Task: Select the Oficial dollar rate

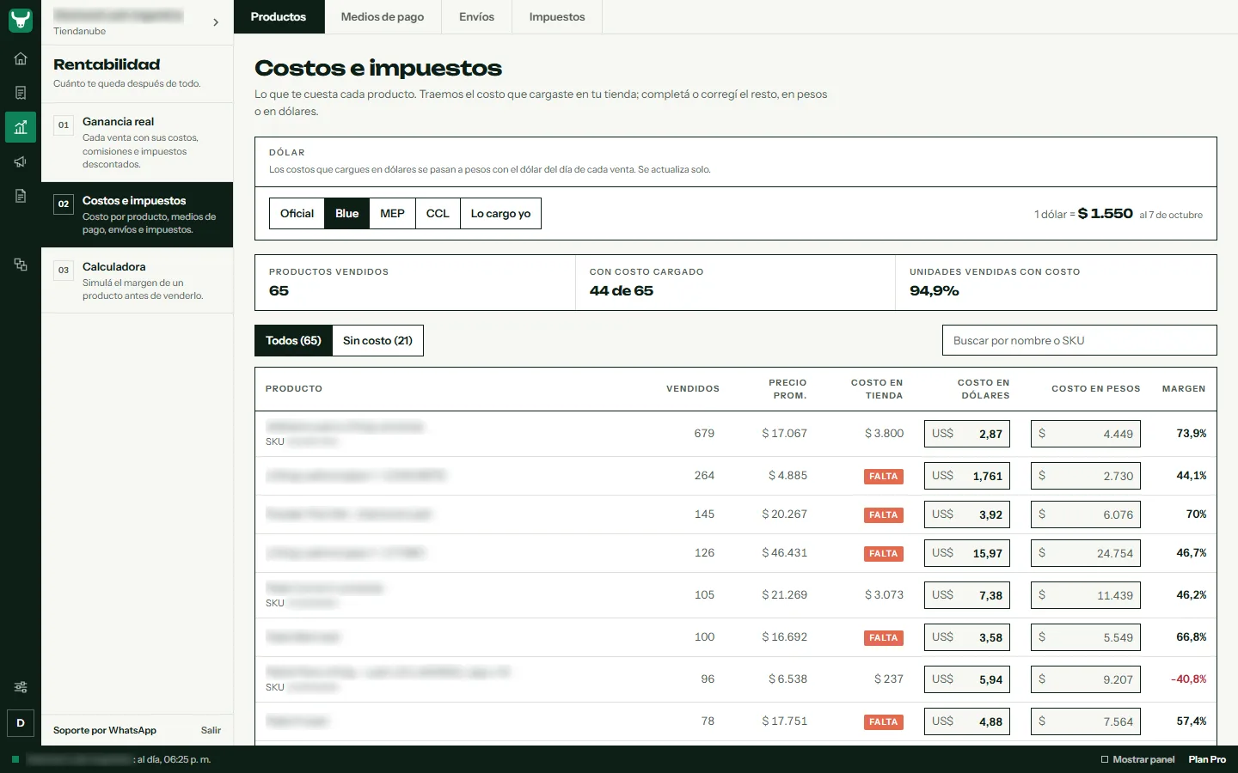Action: [297, 214]
